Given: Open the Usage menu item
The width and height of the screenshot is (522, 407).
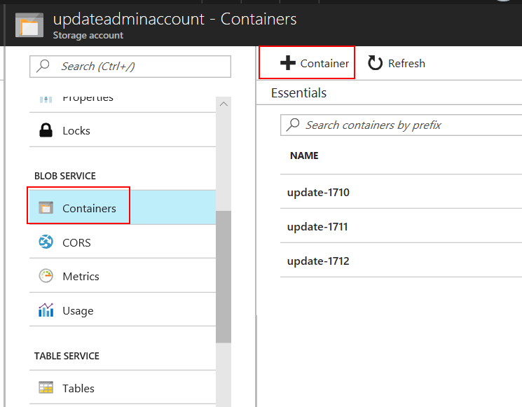Looking at the screenshot, I should coord(123,310).
